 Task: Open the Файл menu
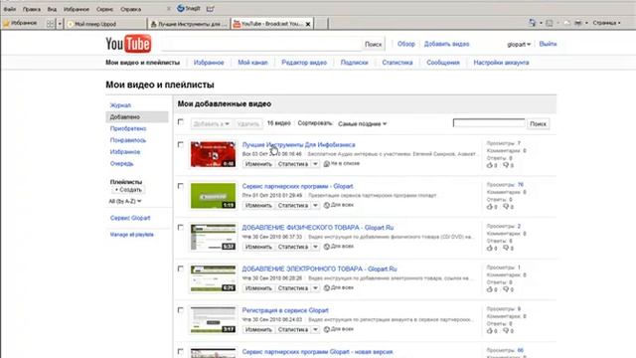point(10,9)
